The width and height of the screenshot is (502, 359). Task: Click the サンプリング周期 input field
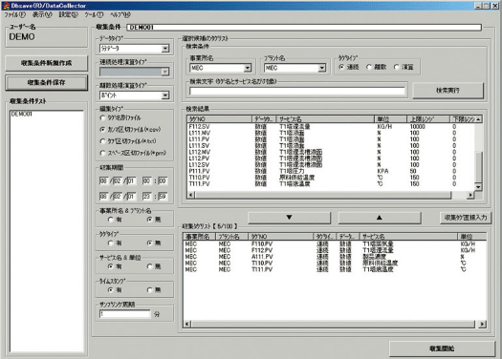coord(124,314)
